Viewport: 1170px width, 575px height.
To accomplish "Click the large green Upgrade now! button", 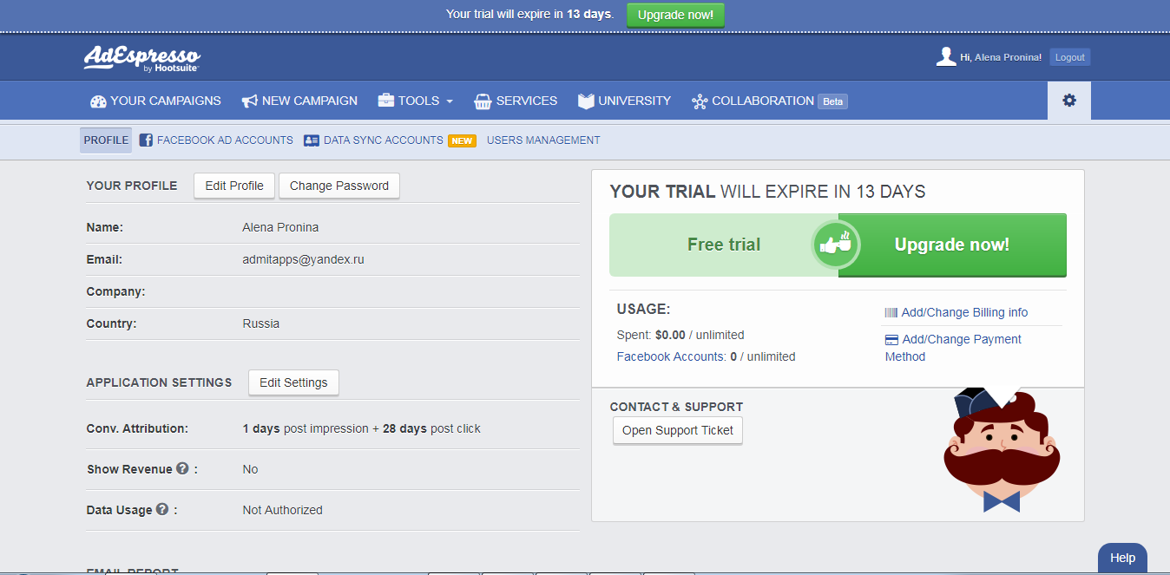I will pyautogui.click(x=952, y=245).
